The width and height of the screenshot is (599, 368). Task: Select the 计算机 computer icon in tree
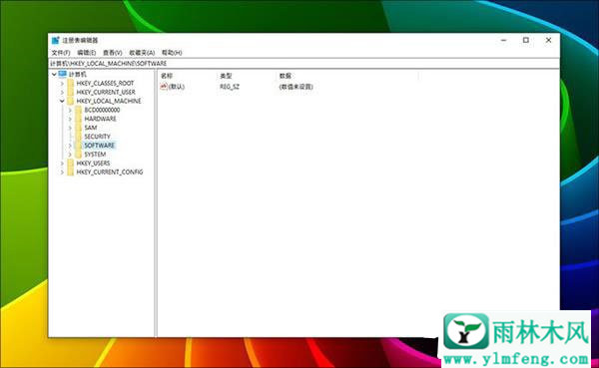click(63, 74)
